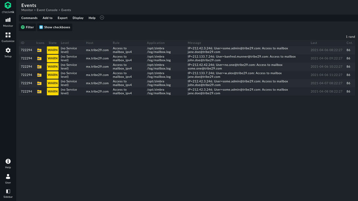Click the Filter button
The height and width of the screenshot is (201, 358).
27,27
